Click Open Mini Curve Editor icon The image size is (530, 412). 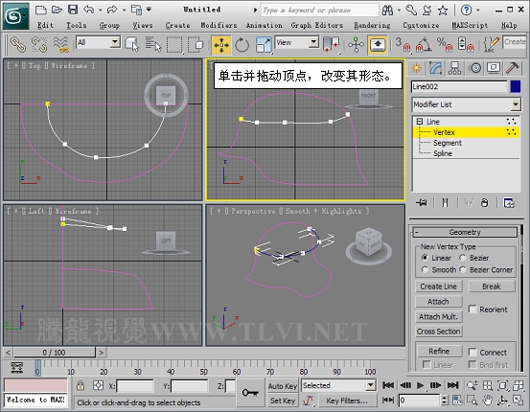(17, 367)
